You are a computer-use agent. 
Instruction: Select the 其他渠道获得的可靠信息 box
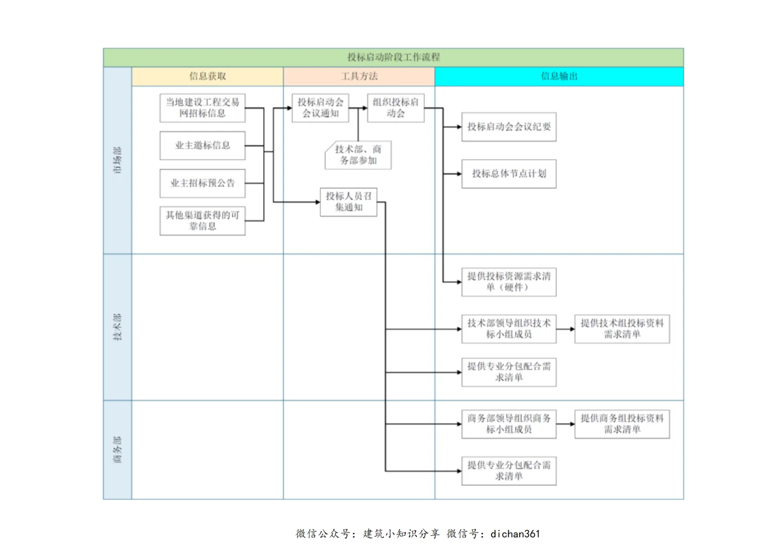coord(202,220)
